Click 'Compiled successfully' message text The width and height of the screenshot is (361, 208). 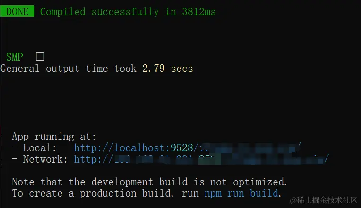99,12
